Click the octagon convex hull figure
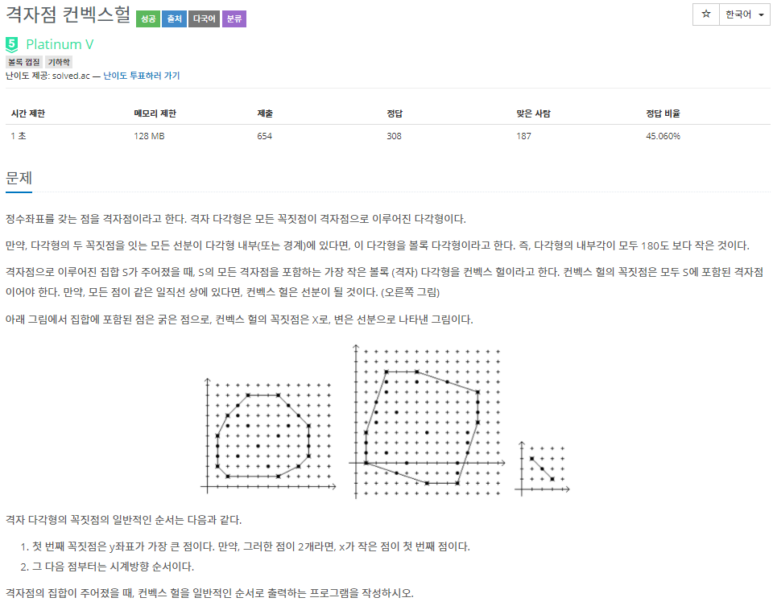This screenshot has height=606, width=773. click(x=268, y=435)
